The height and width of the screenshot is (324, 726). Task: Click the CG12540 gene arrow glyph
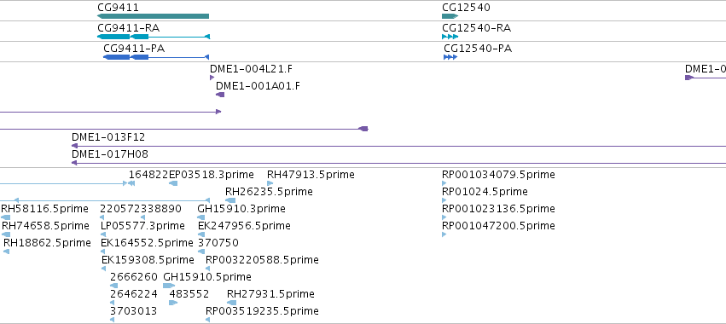tap(450, 16)
